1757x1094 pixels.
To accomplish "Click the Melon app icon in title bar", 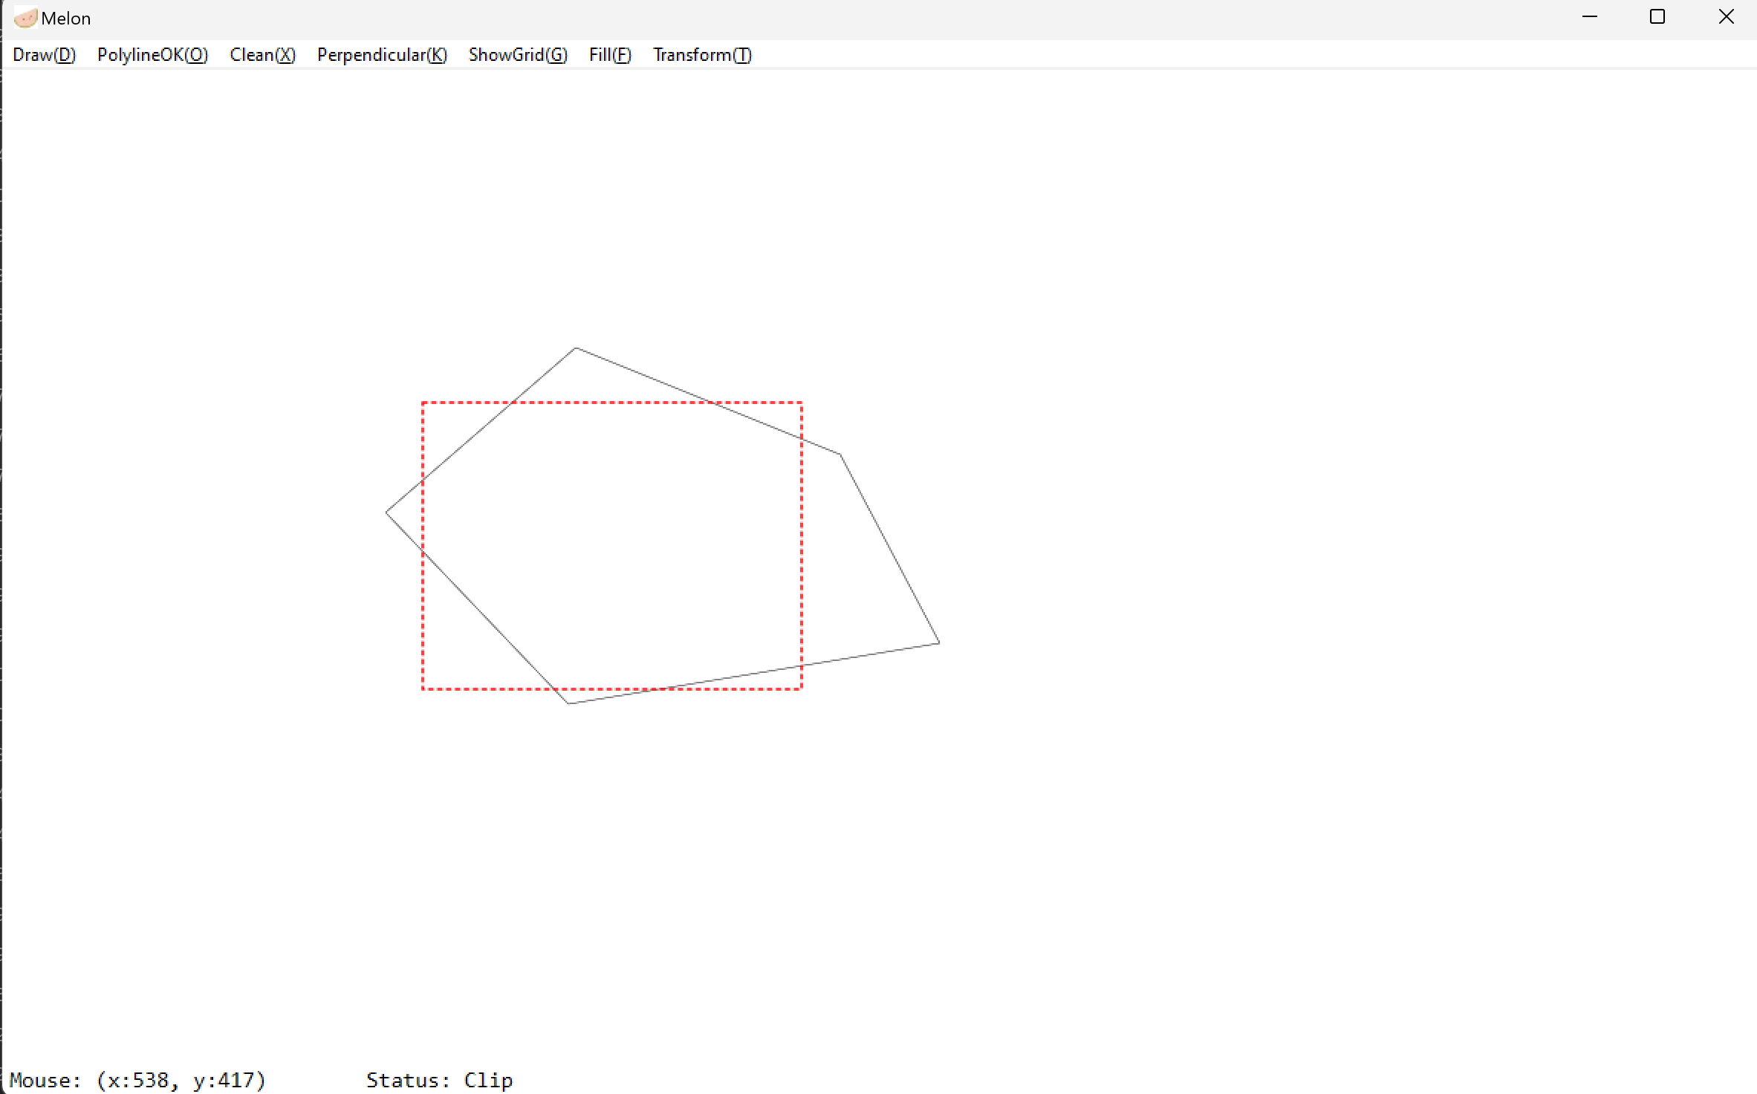I will point(25,18).
